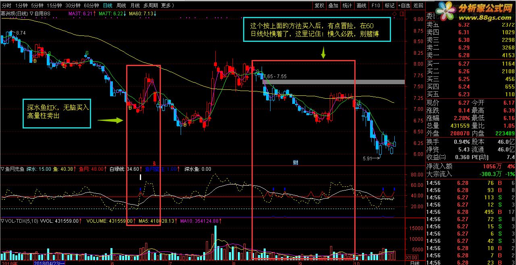Click the PE(动) 7.4 value
Image resolution: width=516 pixels, height=265 pixels.
[511, 157]
